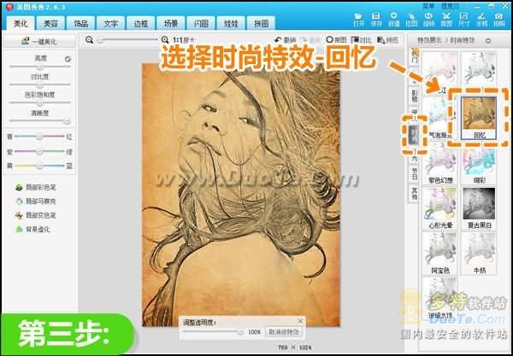Click the 一键美化 one-click beautify button
Viewport: 513px width, 356px height.
[39, 42]
